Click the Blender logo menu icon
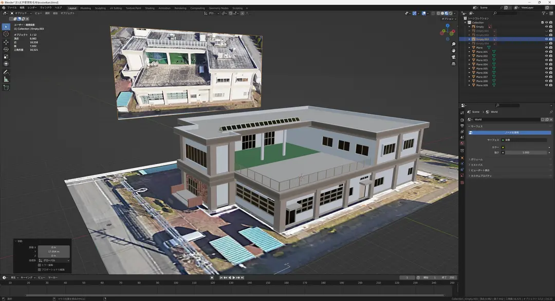 [5, 7]
